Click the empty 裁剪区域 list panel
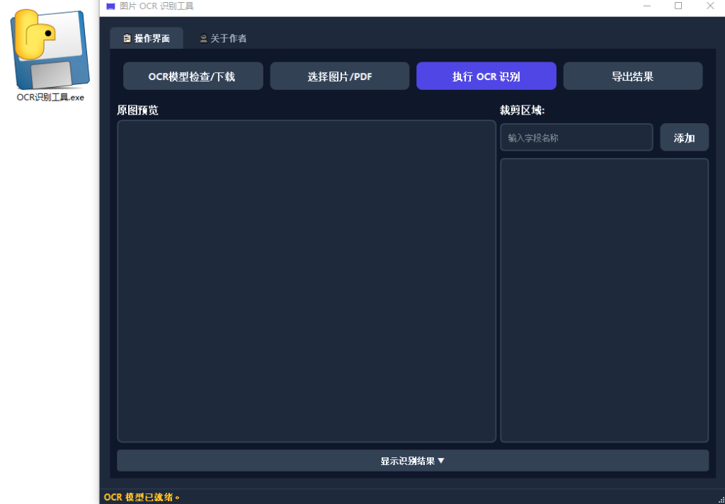Image resolution: width=725 pixels, height=504 pixels. [x=604, y=299]
